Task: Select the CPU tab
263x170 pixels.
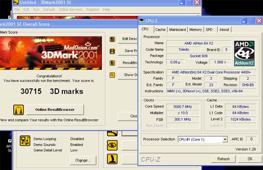Action: (x=145, y=29)
